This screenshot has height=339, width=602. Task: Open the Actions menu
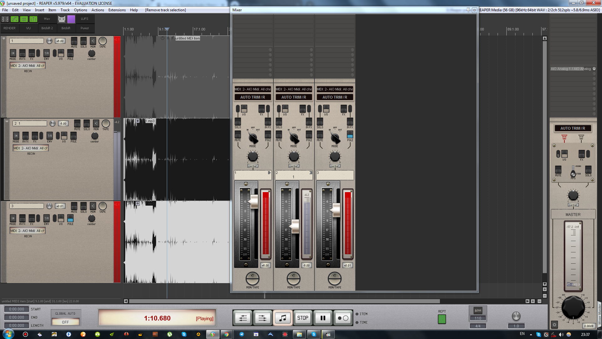pos(98,10)
